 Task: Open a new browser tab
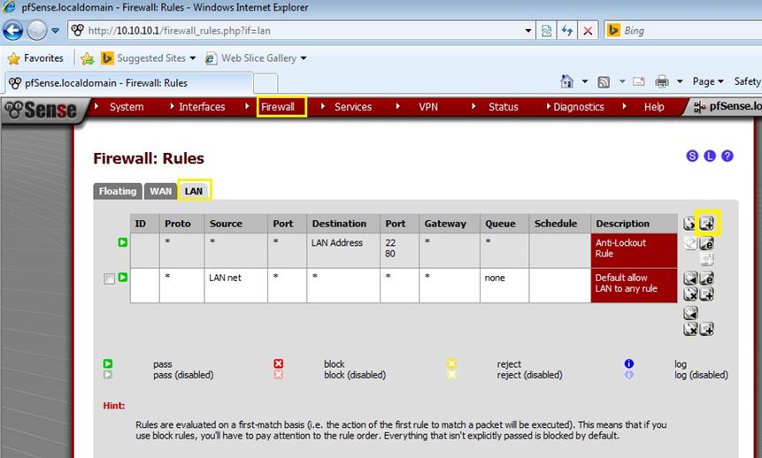266,83
